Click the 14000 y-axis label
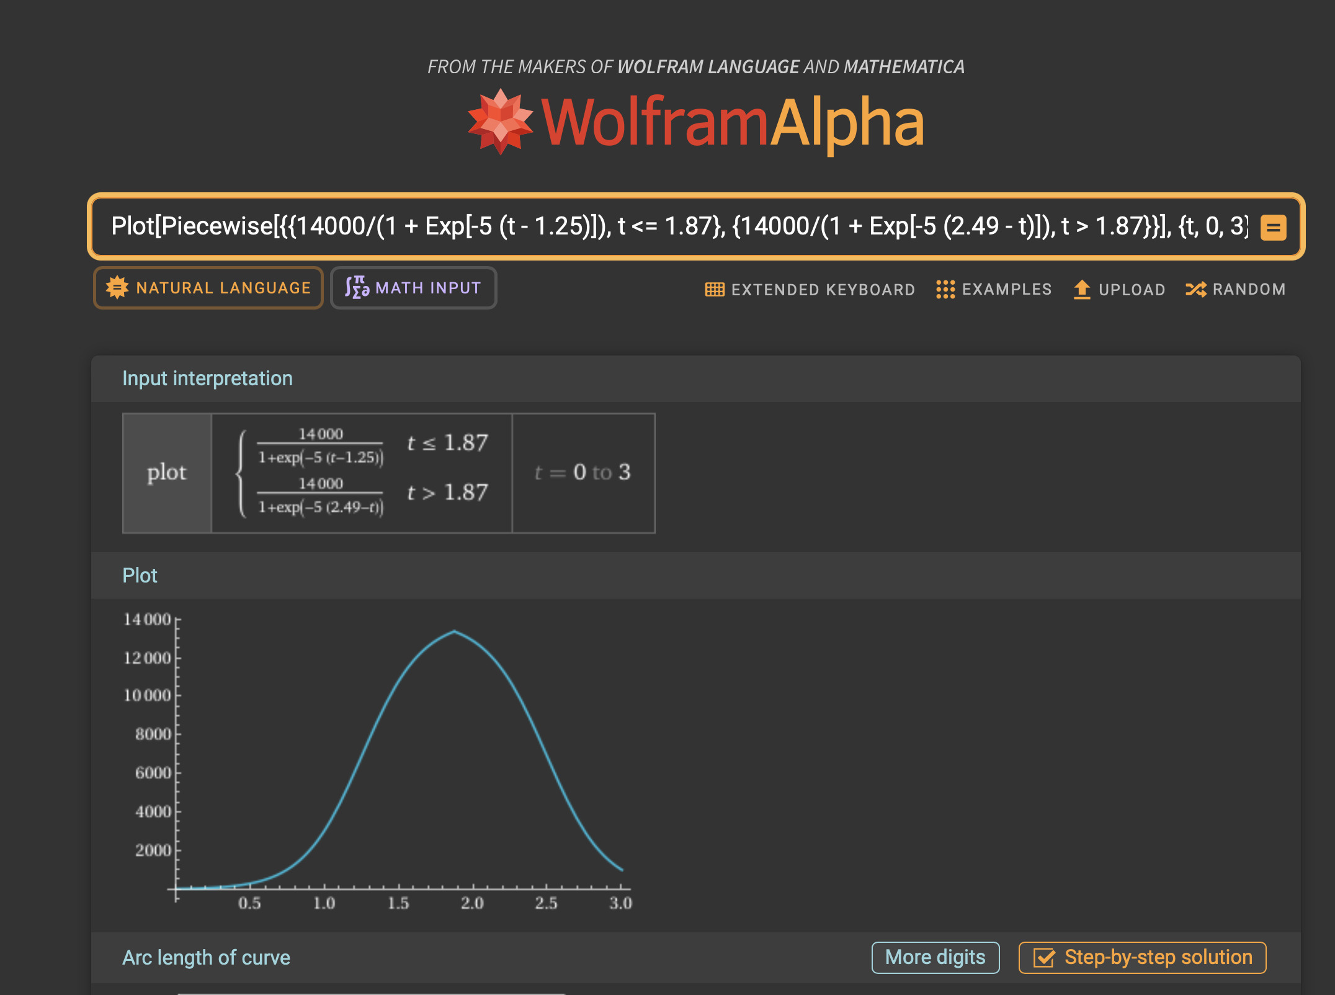Viewport: 1335px width, 995px height. [x=147, y=619]
